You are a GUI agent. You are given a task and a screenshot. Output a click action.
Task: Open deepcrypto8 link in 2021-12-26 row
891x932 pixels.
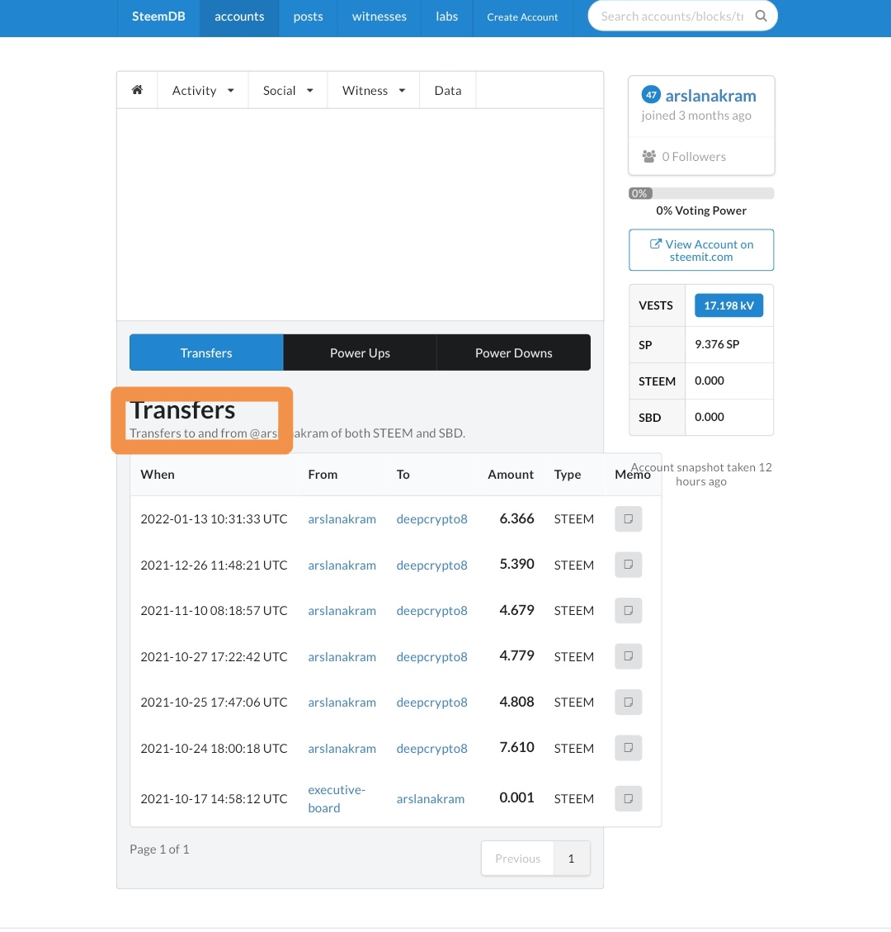point(431,565)
